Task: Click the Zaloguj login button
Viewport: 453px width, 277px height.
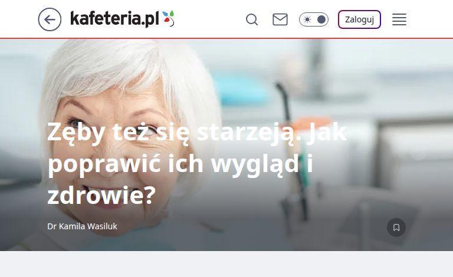Action: click(359, 19)
